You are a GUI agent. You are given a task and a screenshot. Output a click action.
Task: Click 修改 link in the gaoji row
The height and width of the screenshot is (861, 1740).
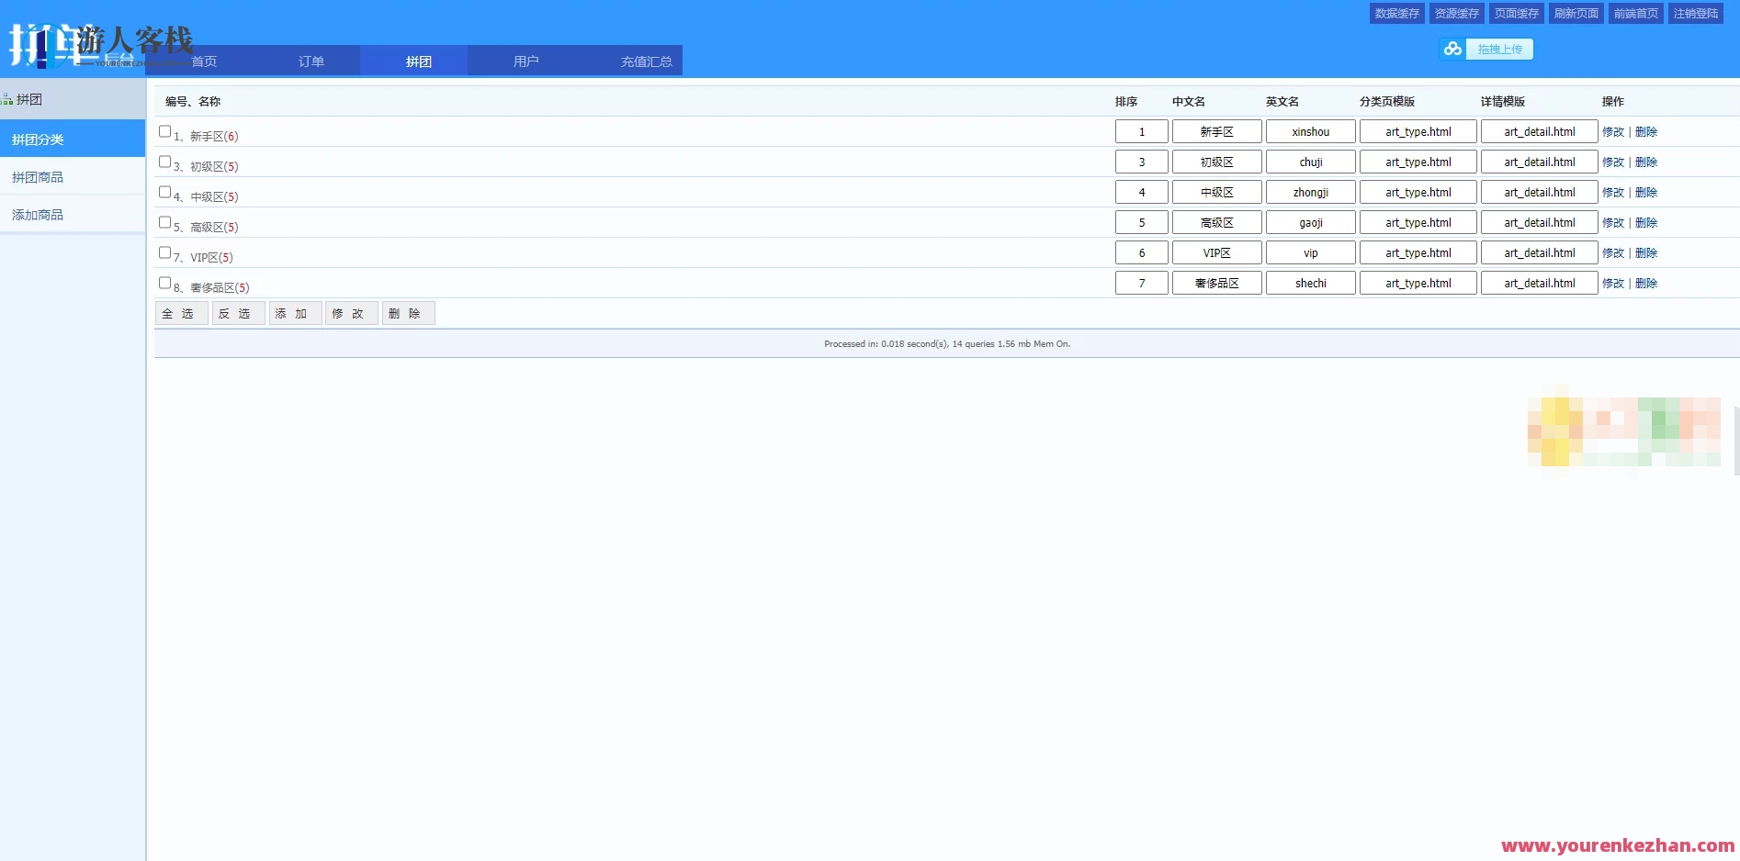1613,222
